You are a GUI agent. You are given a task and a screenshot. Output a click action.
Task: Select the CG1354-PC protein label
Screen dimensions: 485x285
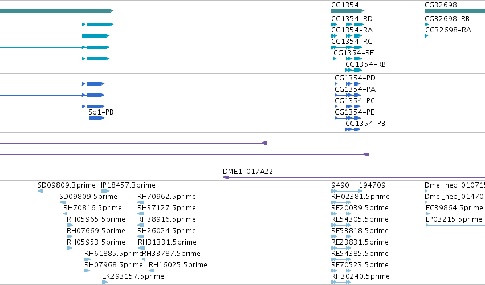(x=355, y=101)
